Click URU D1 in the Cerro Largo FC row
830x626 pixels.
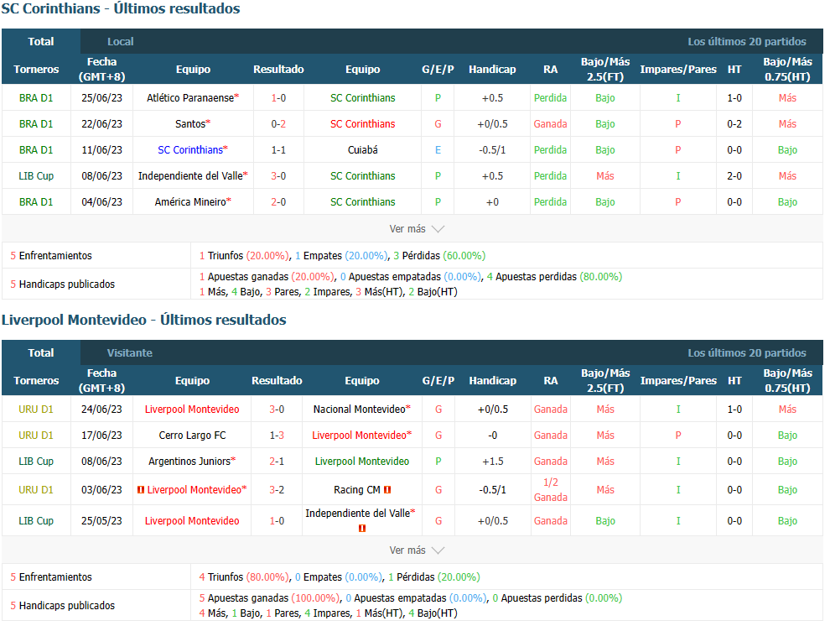[x=36, y=436]
